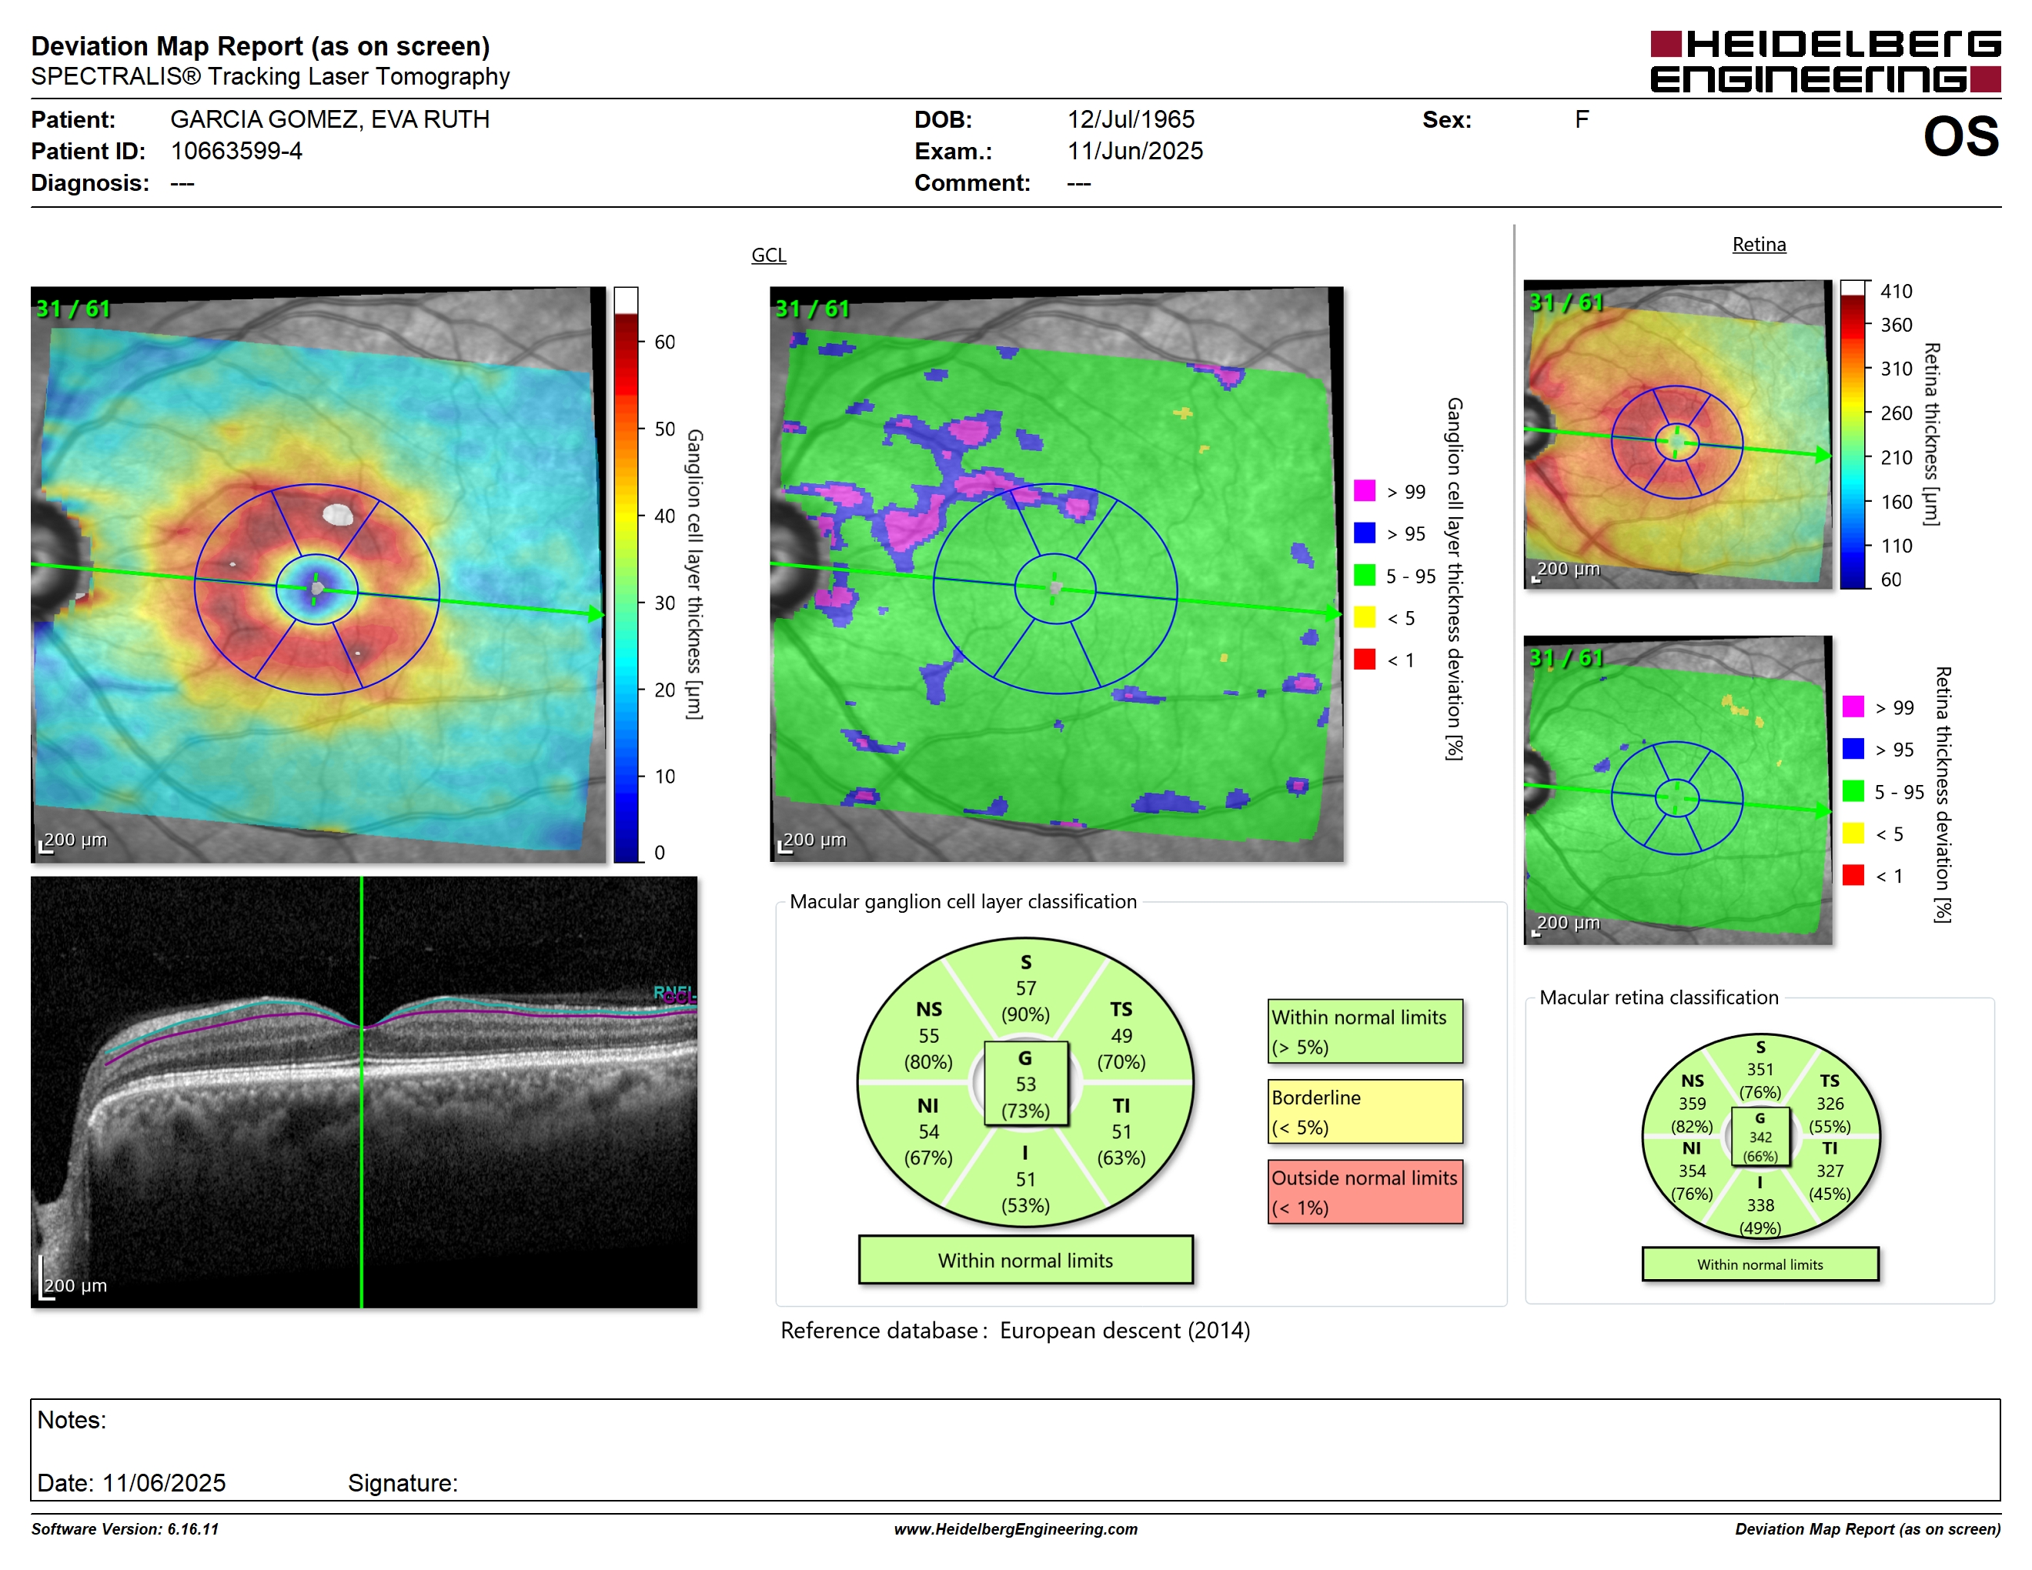
Task: Select the GCL thickness color map image
Action: (318, 574)
